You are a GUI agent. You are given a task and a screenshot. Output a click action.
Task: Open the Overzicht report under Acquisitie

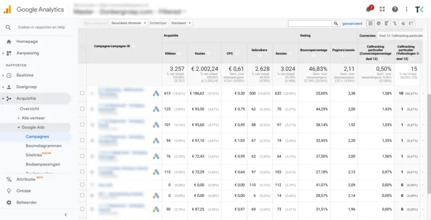[30, 108]
